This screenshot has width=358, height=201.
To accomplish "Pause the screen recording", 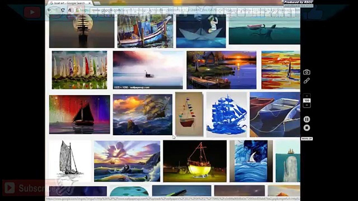I will 307,119.
